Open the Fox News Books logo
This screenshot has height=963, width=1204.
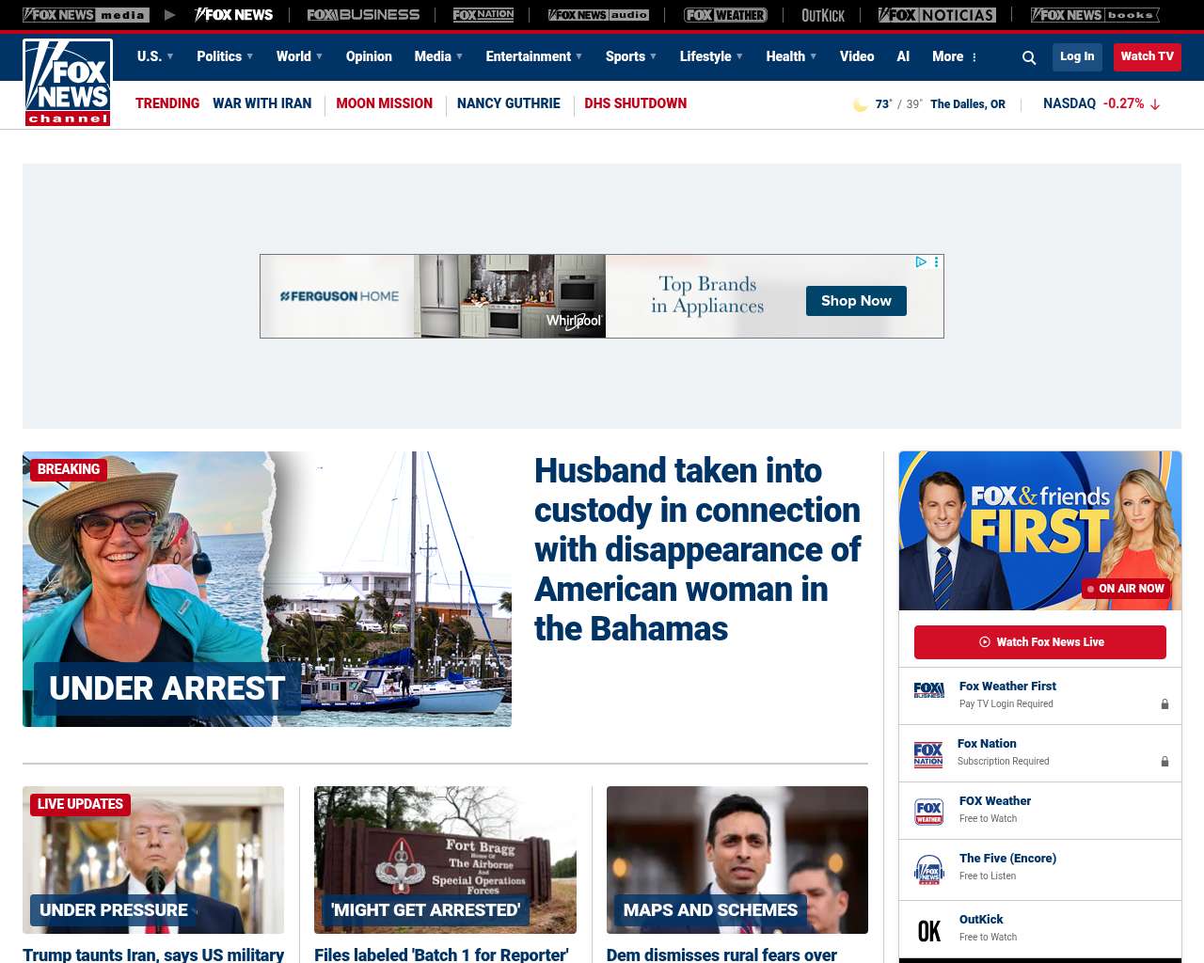click(x=1095, y=15)
